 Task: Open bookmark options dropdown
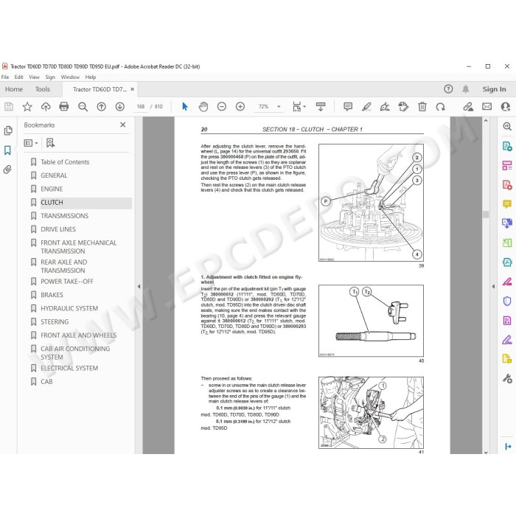pyautogui.click(x=31, y=143)
